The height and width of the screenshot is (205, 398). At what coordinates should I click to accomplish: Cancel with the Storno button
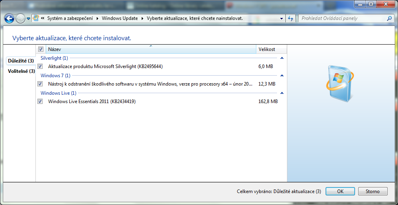pyautogui.click(x=373, y=191)
